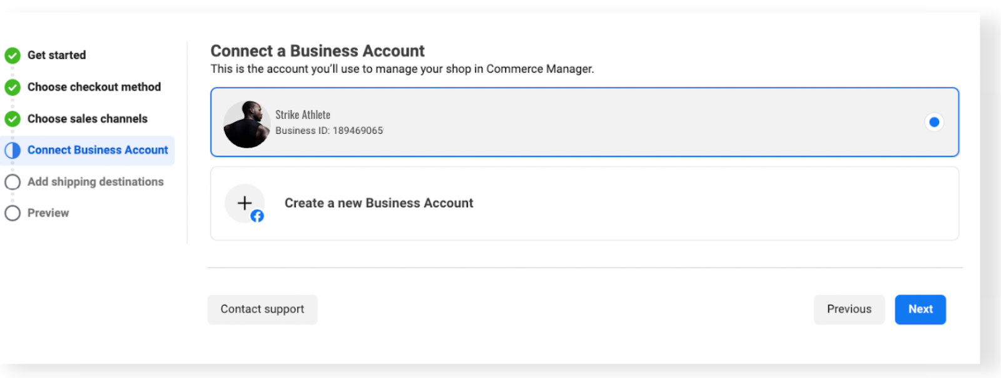Go back with the Previous button
Image resolution: width=1001 pixels, height=378 pixels.
click(848, 309)
